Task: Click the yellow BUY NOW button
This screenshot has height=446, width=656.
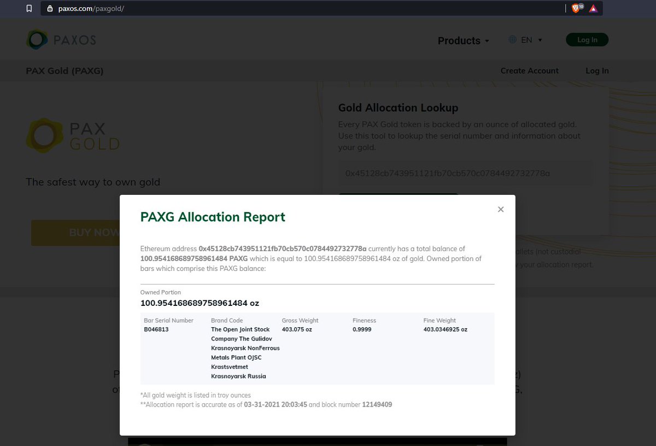Action: pyautogui.click(x=75, y=233)
